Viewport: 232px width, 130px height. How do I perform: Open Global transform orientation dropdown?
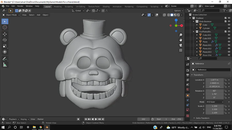pos(78,11)
